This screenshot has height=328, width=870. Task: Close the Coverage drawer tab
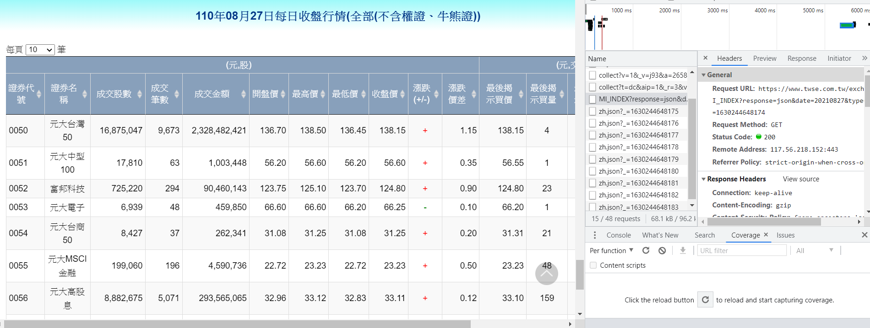pos(766,235)
